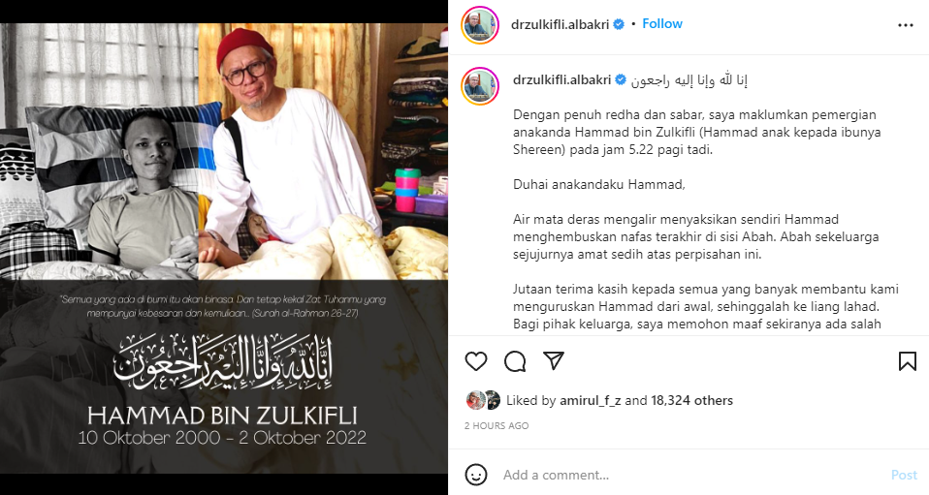Click the 2 HOURS AGO timestamp
The image size is (929, 495).
(x=497, y=425)
